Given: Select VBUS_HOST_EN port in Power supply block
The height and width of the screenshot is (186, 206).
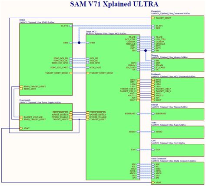Looking at the screenshot, I should [70, 113].
